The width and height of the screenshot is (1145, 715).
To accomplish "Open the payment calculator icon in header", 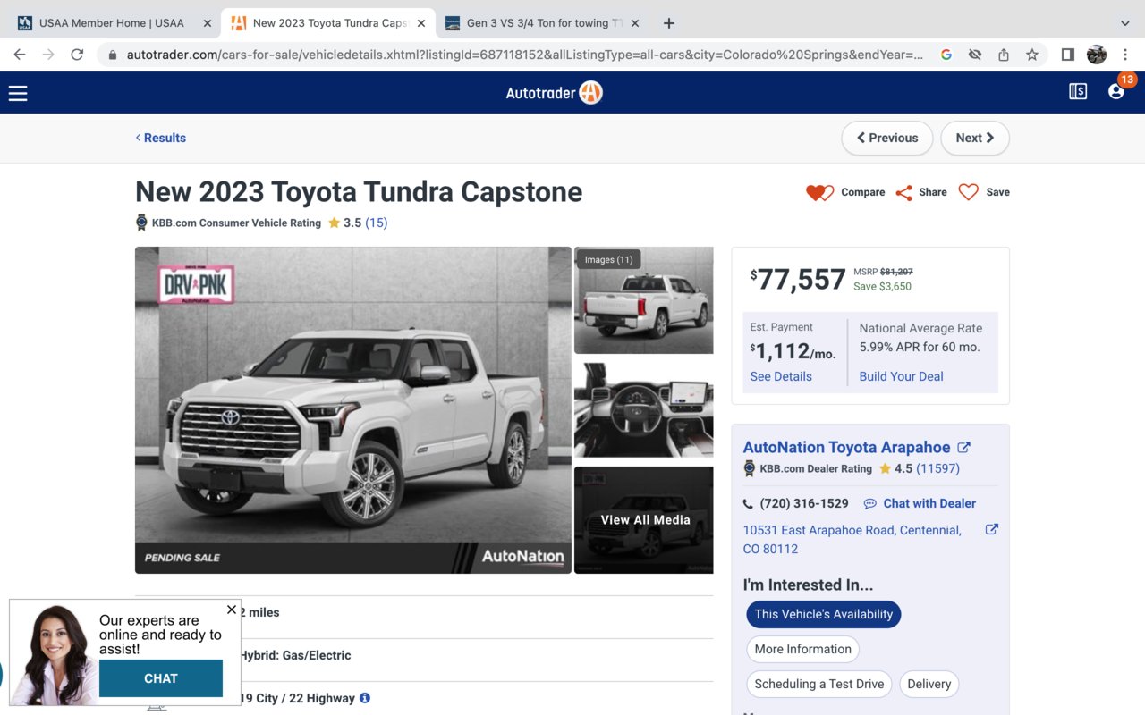I will (1078, 91).
